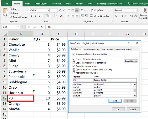Decrease the indent
This screenshot has height=119, width=148.
(x=82, y=16)
